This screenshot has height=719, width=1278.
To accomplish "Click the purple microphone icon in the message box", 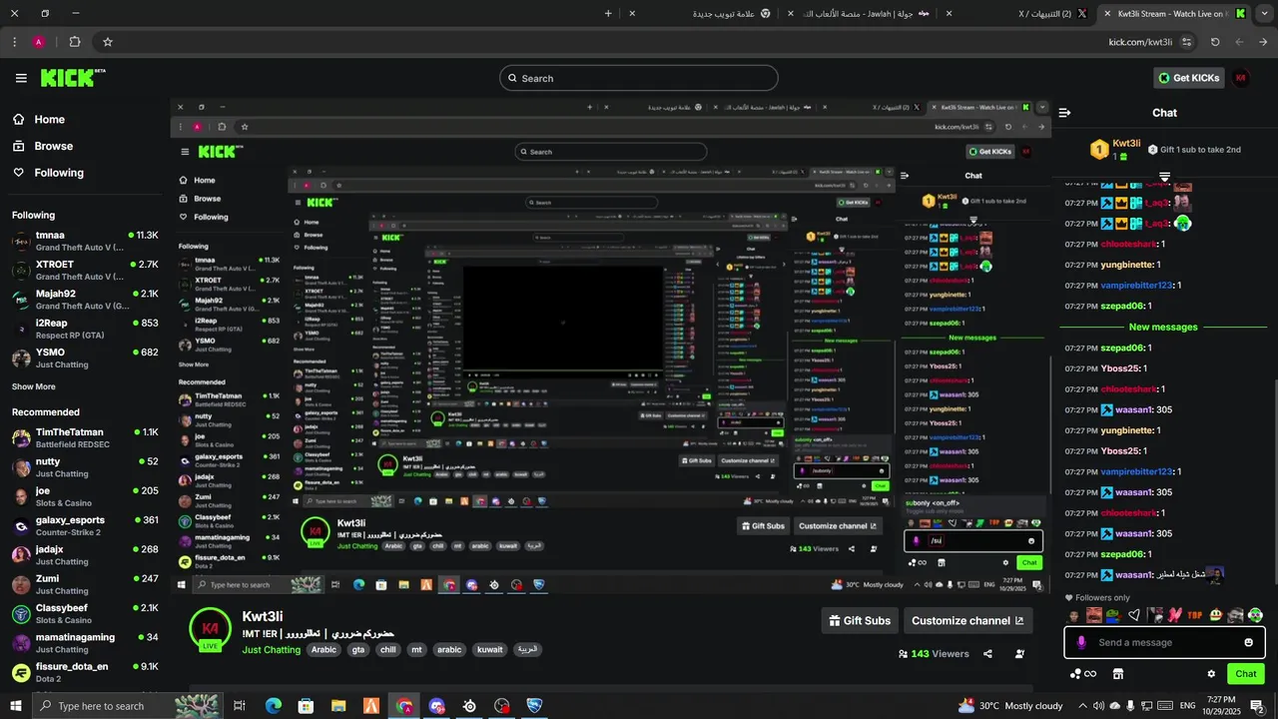I will point(1080,642).
